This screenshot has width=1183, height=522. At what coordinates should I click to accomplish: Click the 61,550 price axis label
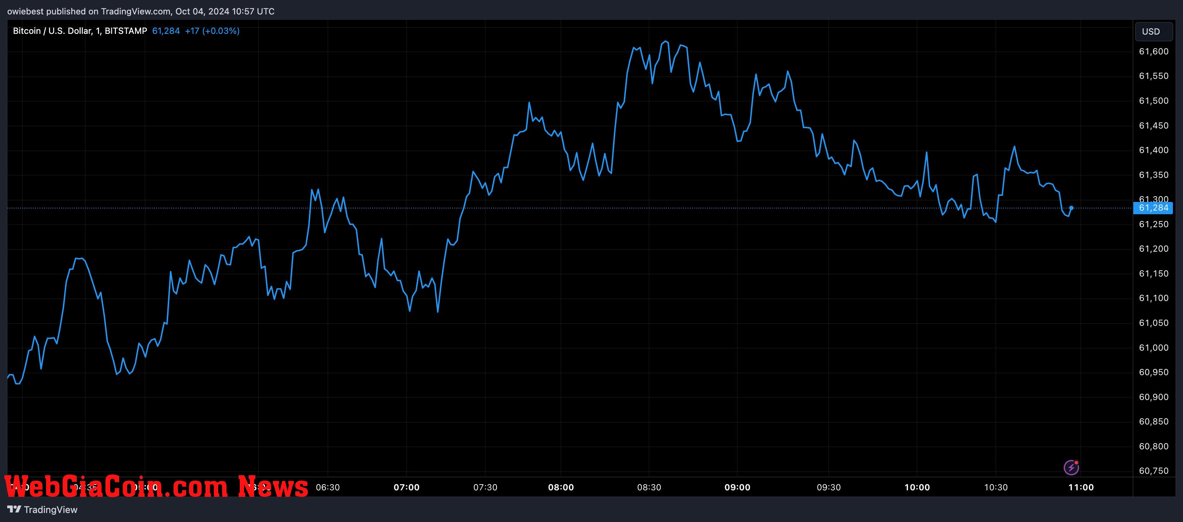pyautogui.click(x=1153, y=76)
